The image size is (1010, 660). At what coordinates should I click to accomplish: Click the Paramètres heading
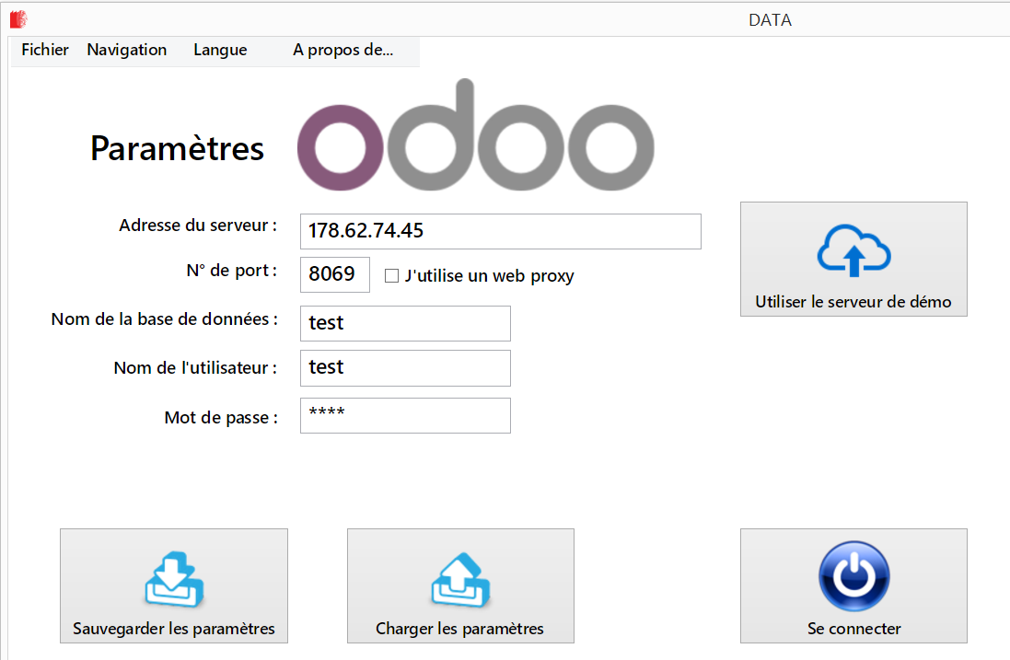177,149
